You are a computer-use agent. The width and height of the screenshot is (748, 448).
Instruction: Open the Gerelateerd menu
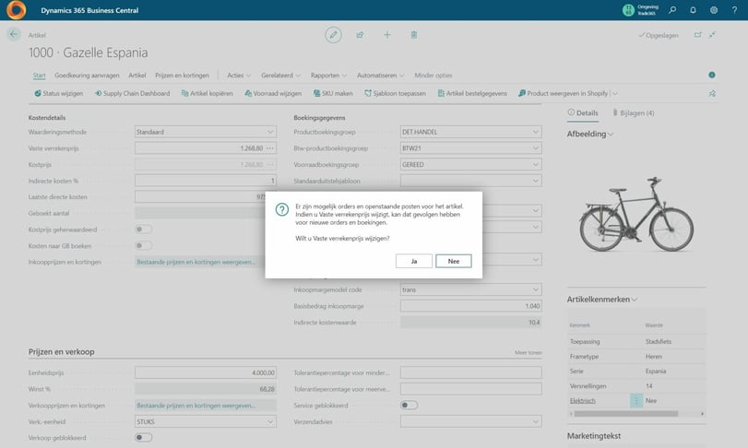[281, 76]
